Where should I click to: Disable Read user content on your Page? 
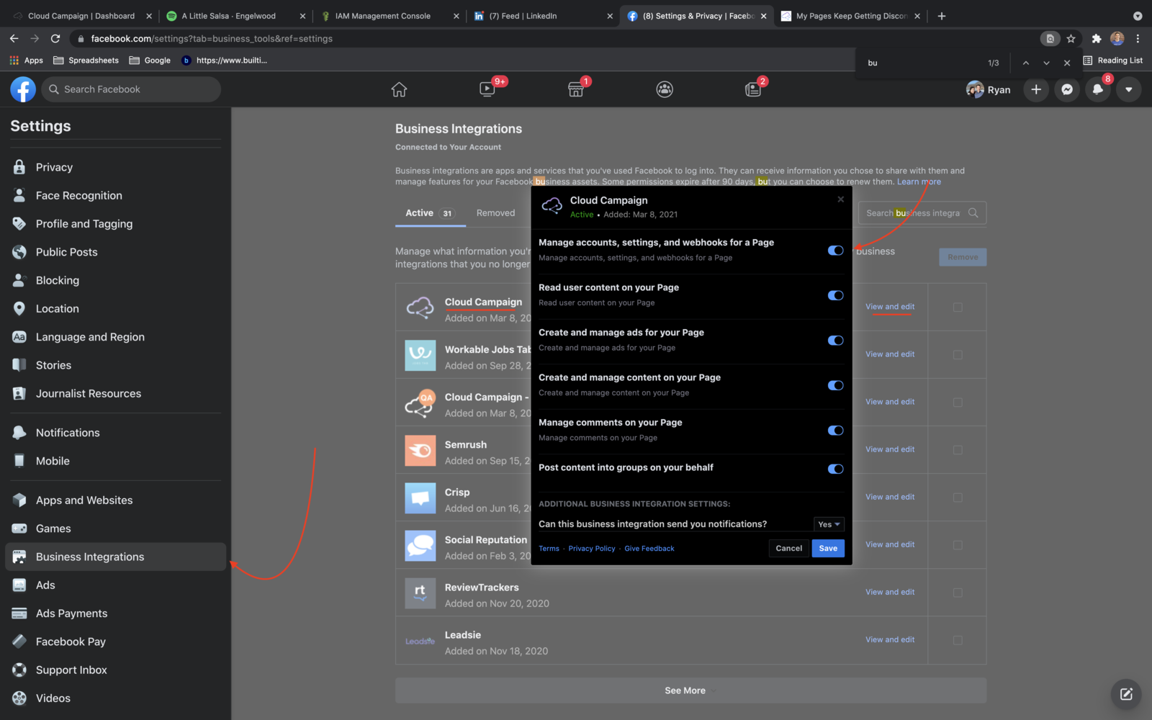(x=835, y=295)
